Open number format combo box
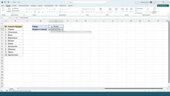The height and width of the screenshot is (96, 170). coord(88,9)
